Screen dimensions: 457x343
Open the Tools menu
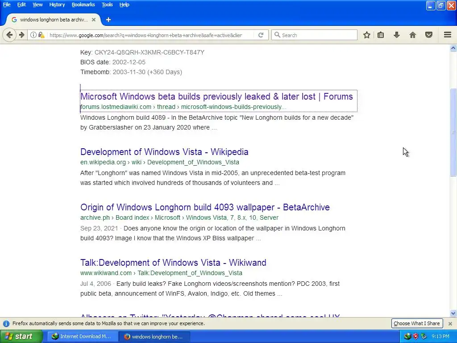(107, 4)
